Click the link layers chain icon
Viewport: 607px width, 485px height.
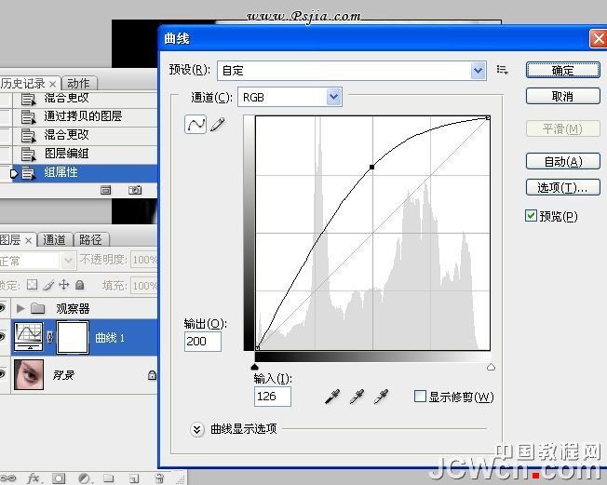[7, 478]
